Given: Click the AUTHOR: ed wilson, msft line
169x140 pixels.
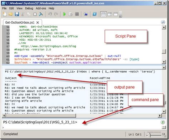Looking at the screenshot, I should [x=39, y=30].
